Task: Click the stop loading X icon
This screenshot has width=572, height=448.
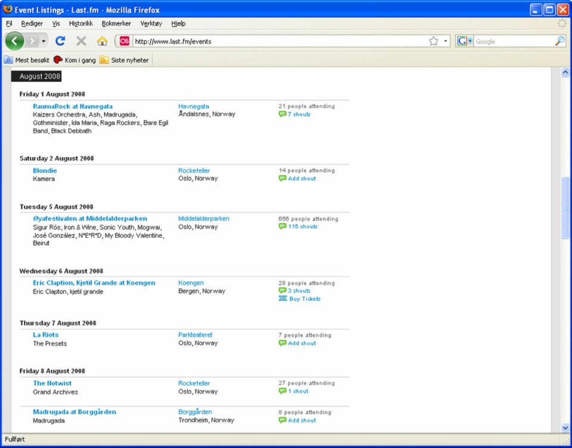Action: [81, 41]
